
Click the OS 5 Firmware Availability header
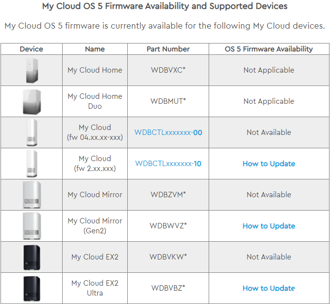tap(269, 49)
